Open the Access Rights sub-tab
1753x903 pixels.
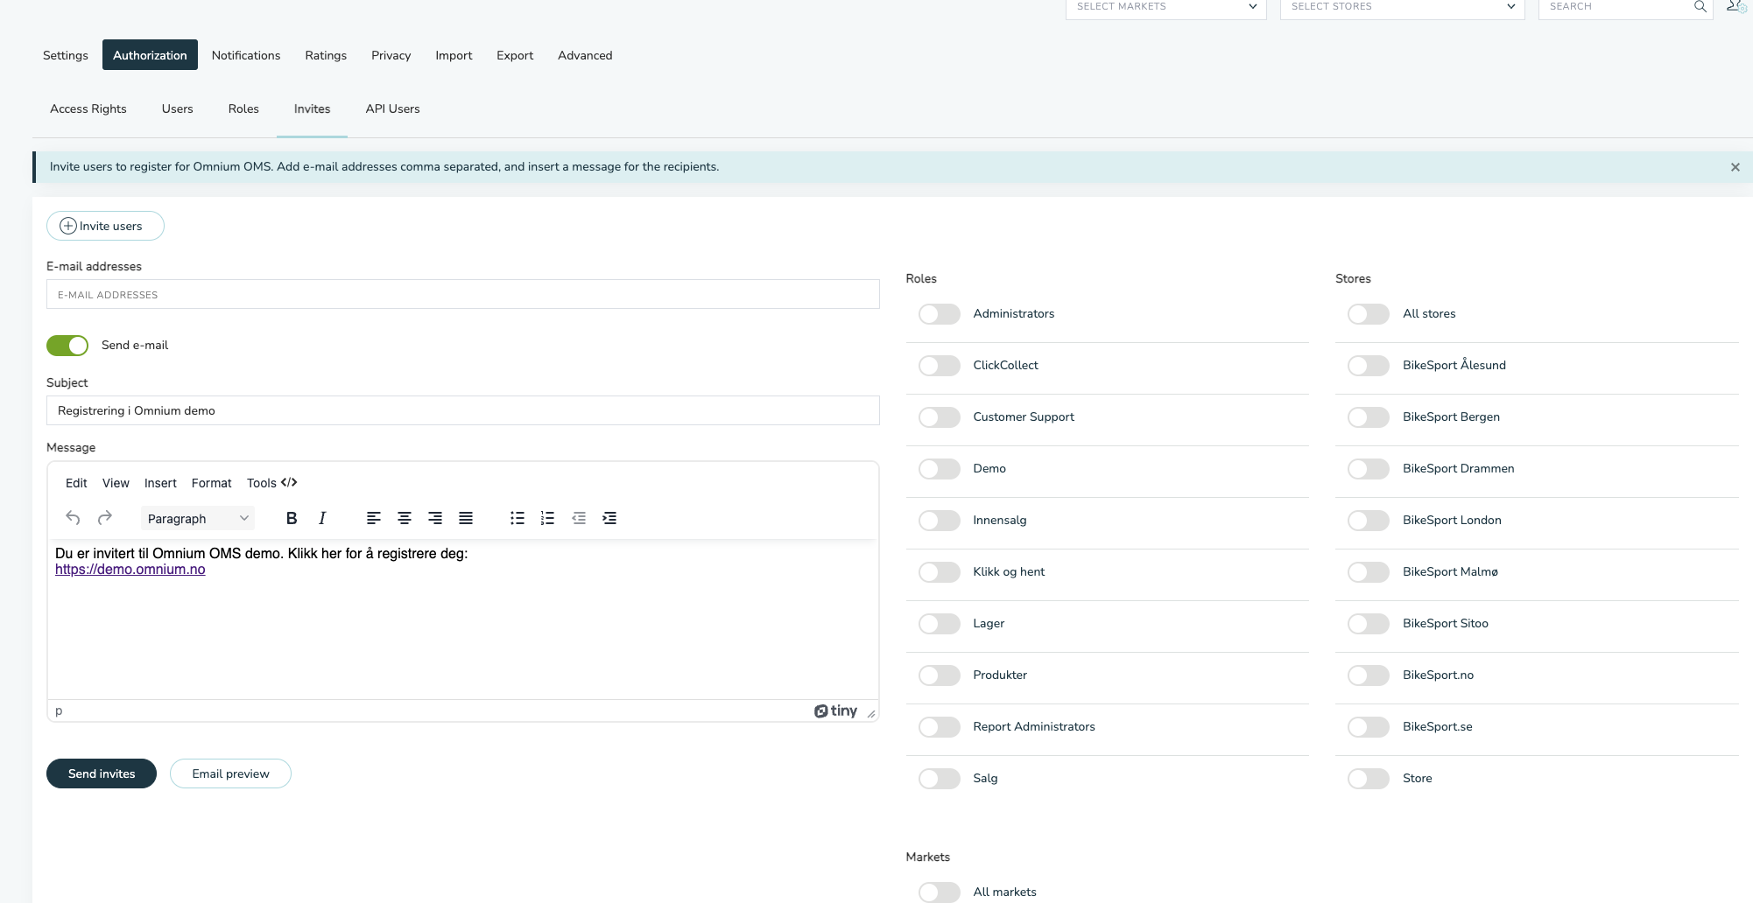(x=88, y=108)
